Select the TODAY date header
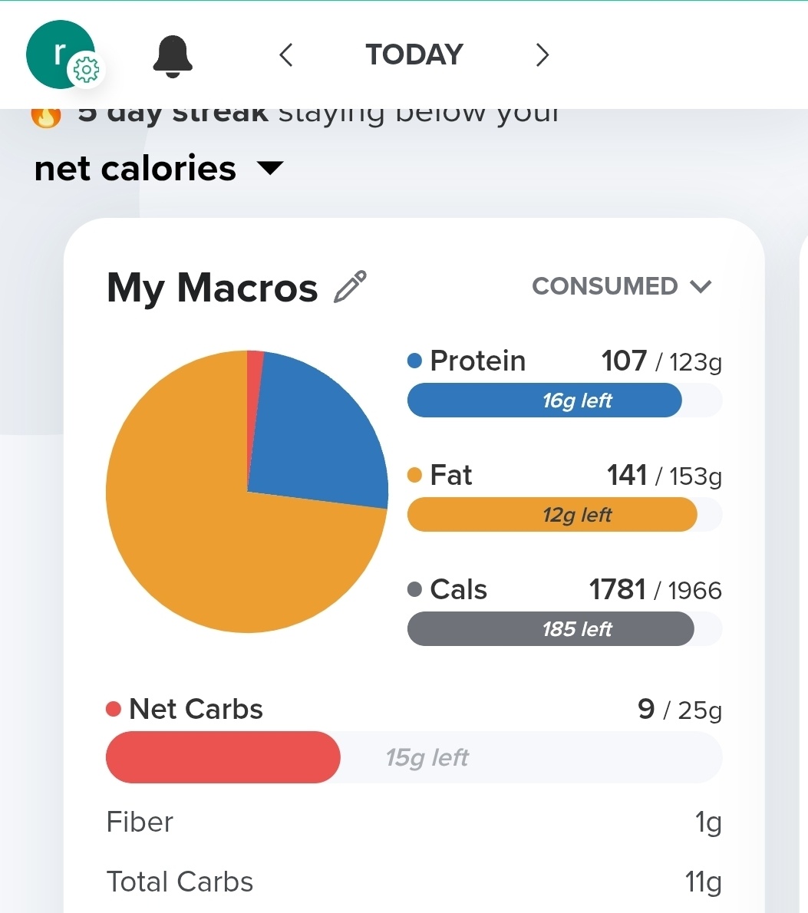The image size is (808, 913). pos(414,55)
